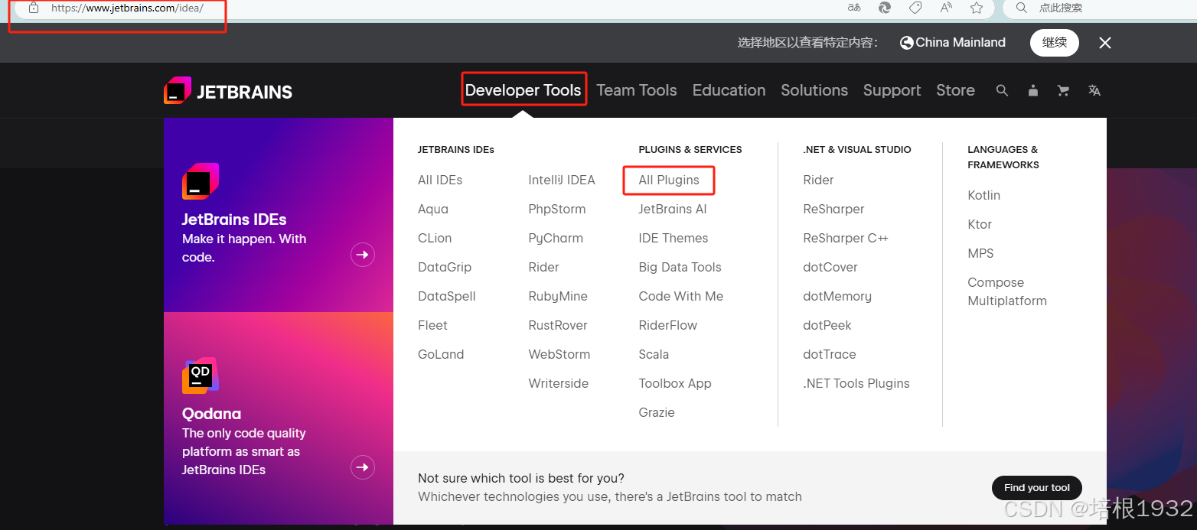The height and width of the screenshot is (530, 1197).
Task: Open the PyCharm link
Action: (556, 239)
